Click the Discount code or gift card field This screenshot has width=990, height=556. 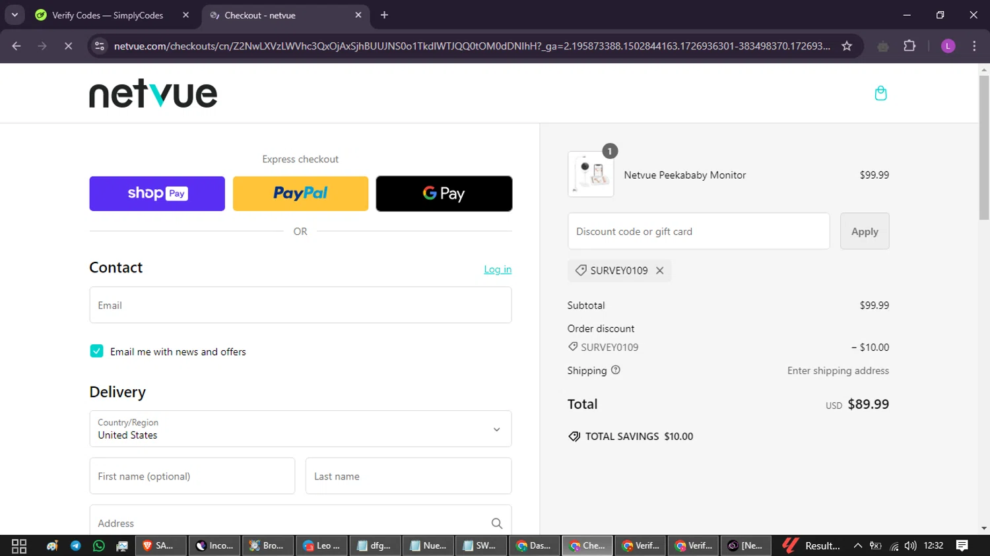tap(698, 231)
